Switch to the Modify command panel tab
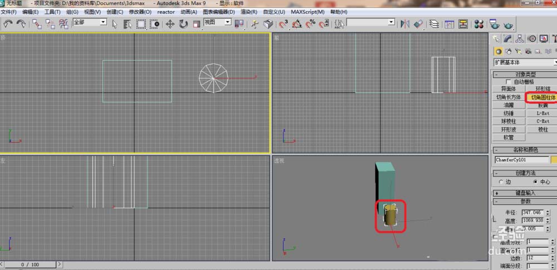557x270 pixels. tap(508, 38)
